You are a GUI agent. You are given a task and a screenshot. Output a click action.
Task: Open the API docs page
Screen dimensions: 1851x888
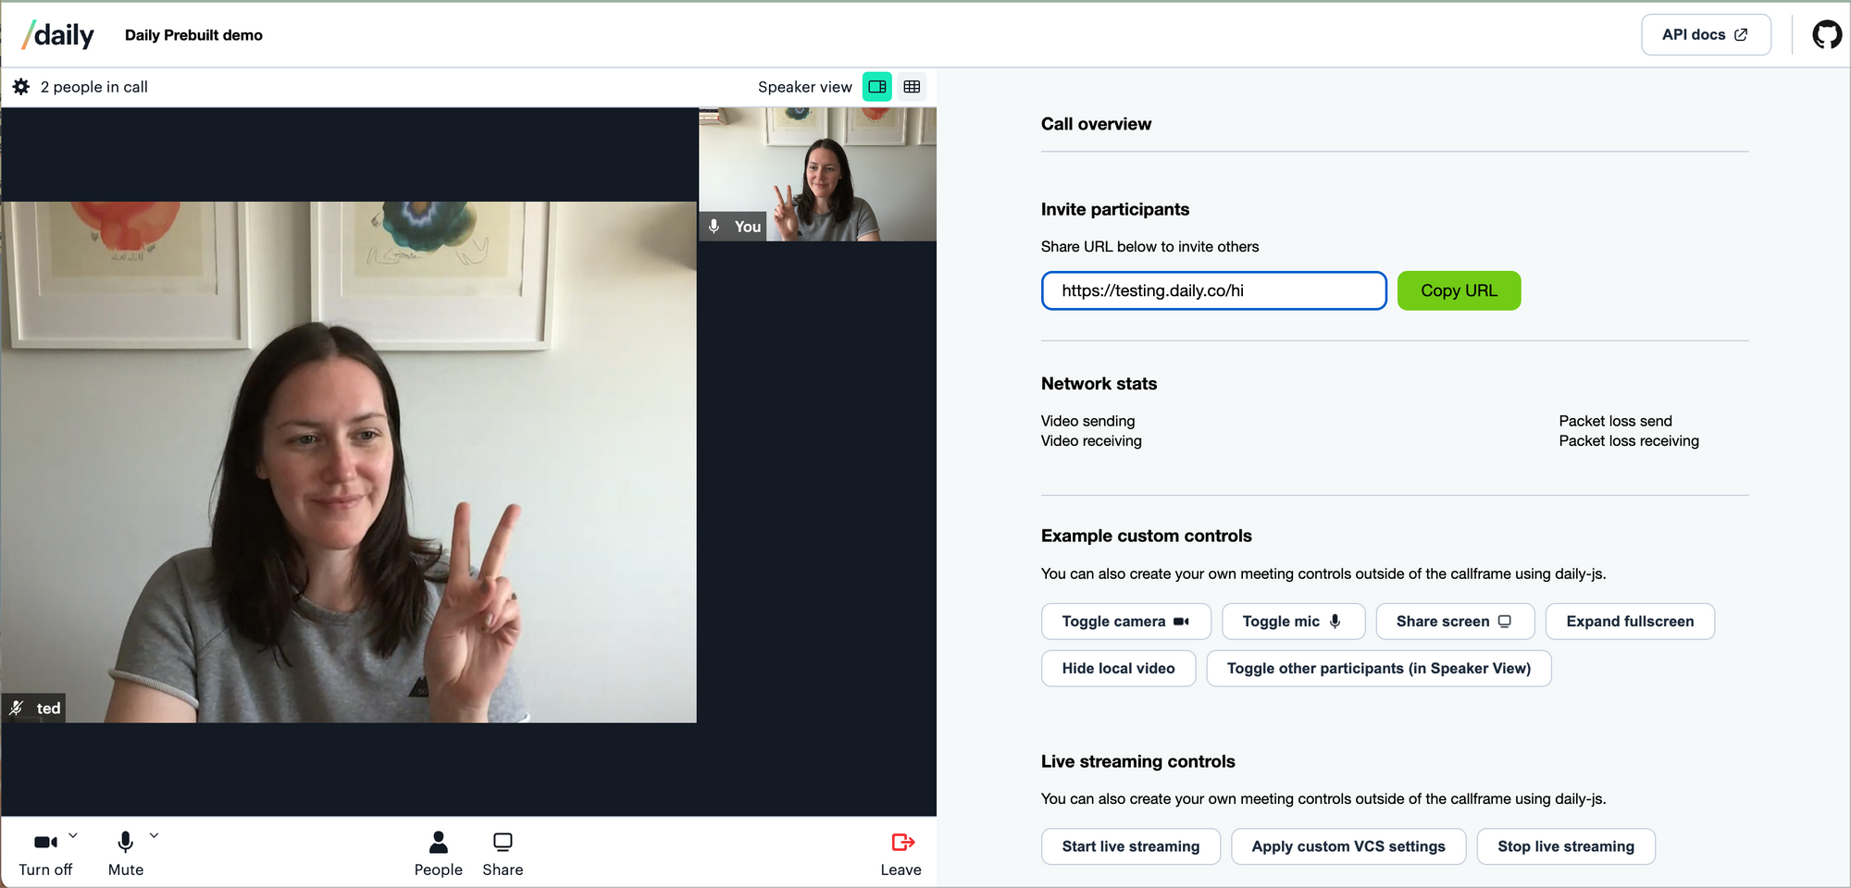tap(1706, 34)
